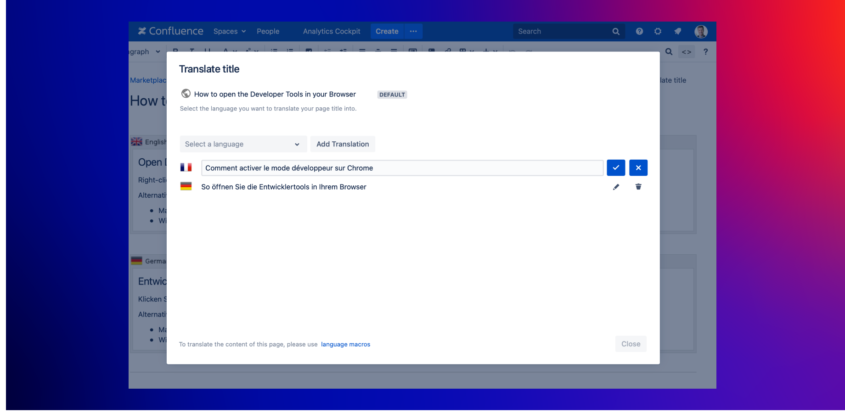Open the help question mark menu in the header
845x413 pixels.
pos(639,31)
